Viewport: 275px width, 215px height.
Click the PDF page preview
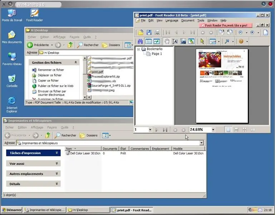click(x=222, y=86)
